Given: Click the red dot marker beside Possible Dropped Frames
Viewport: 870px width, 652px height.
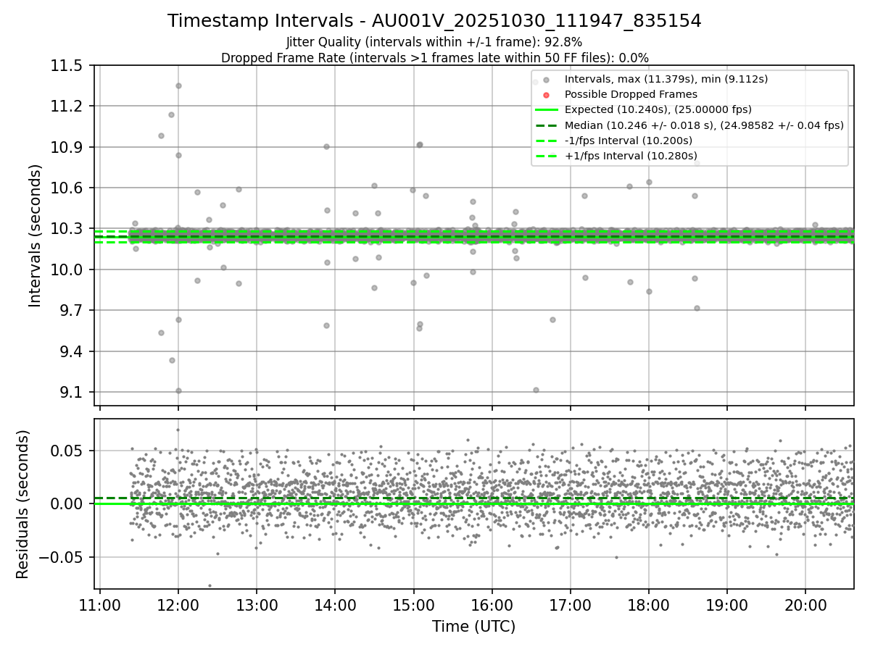Looking at the screenshot, I should tap(547, 95).
